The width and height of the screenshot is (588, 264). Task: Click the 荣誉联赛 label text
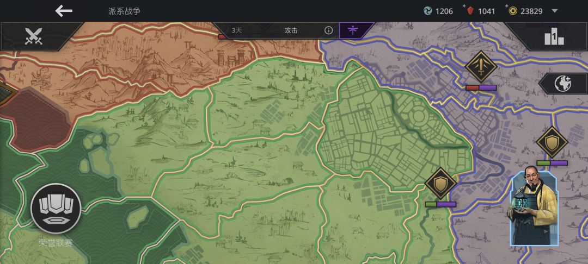point(56,243)
